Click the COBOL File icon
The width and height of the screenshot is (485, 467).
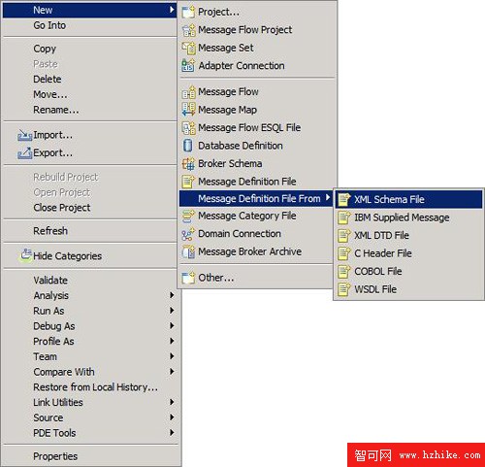pyautogui.click(x=344, y=272)
